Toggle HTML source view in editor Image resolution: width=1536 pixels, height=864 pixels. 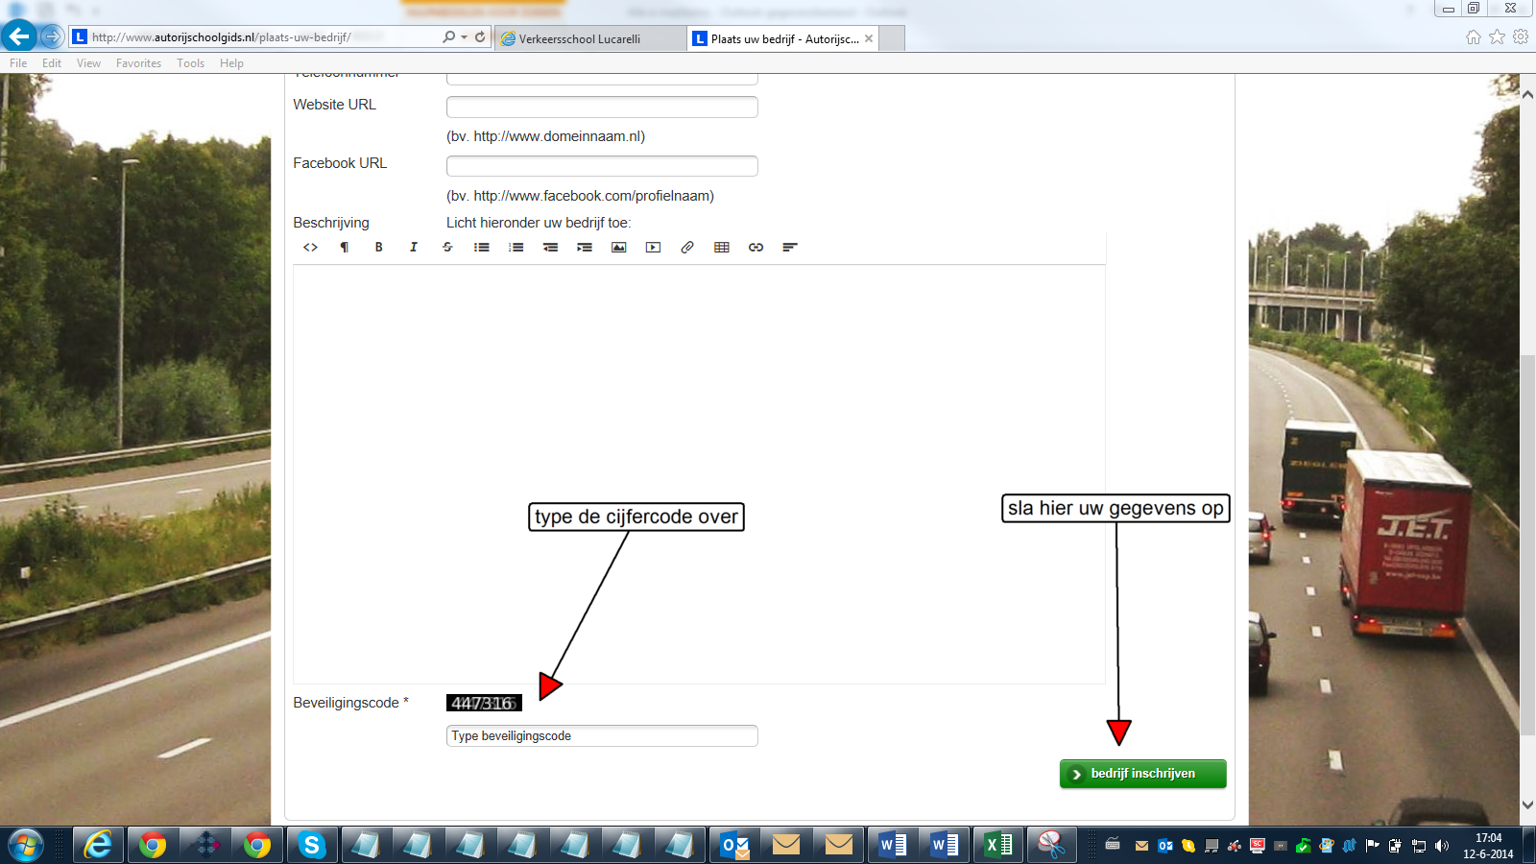(x=310, y=248)
